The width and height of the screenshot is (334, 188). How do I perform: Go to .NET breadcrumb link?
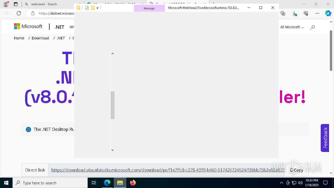tap(61, 38)
